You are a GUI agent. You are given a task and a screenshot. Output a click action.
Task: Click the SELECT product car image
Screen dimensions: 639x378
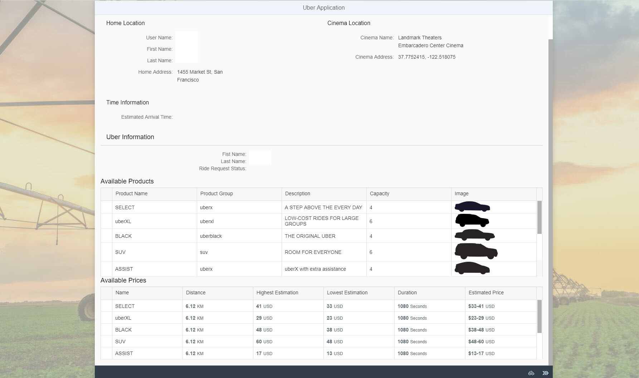472,207
